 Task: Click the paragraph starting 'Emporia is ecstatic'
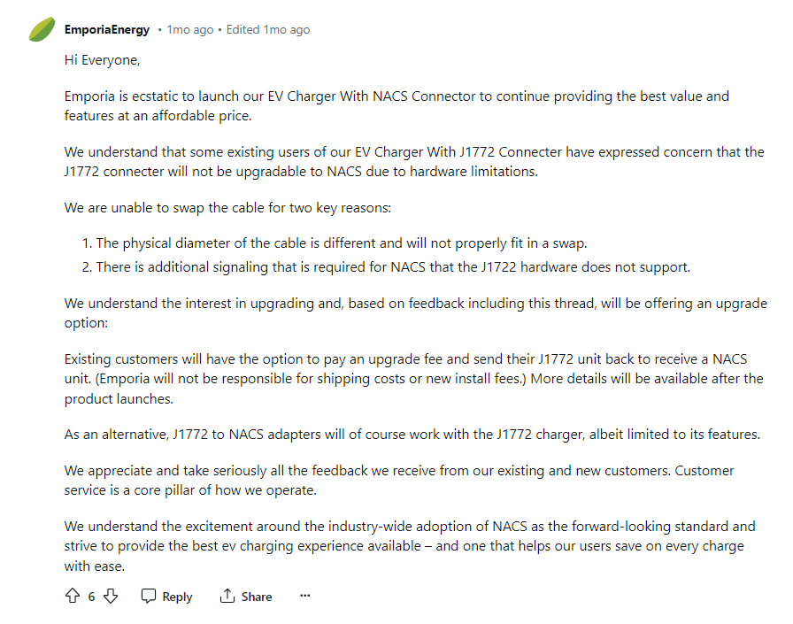[x=397, y=105]
